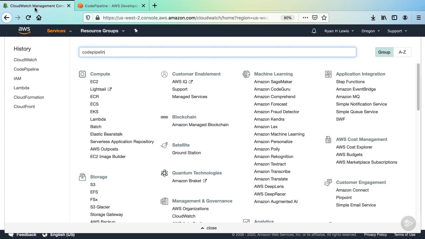Click the browser home icon

39,18
